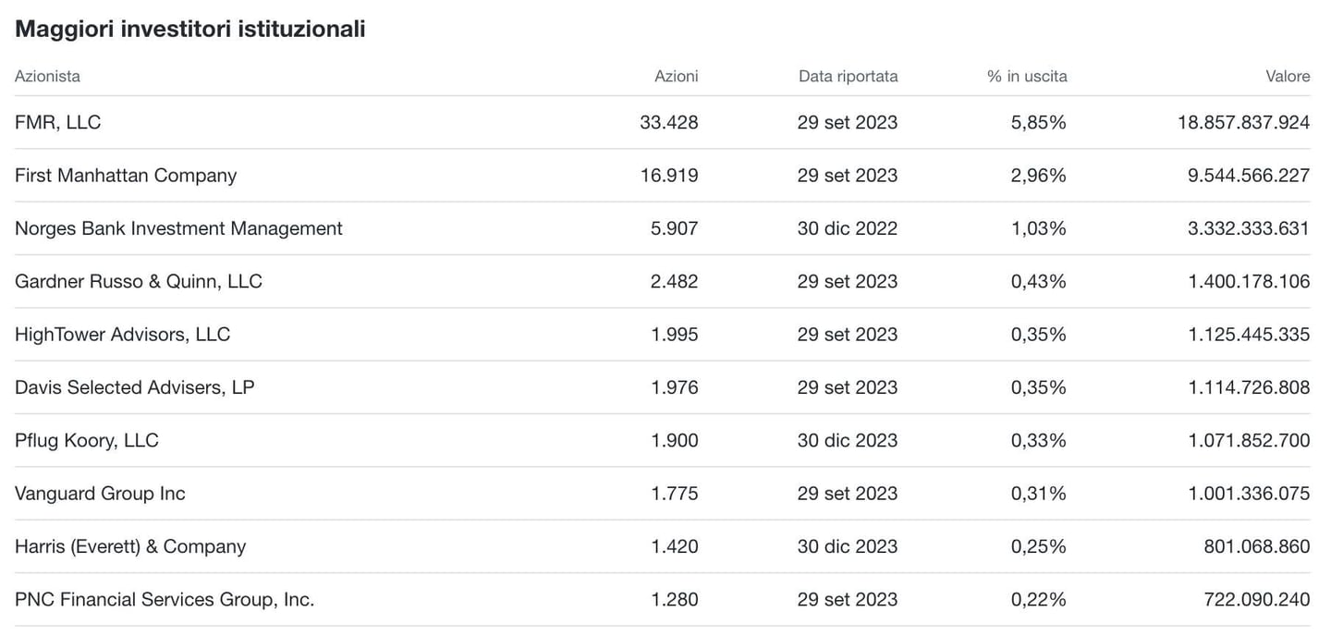
Task: Click Vanguard Group Inc shareholder
Action: tap(100, 494)
